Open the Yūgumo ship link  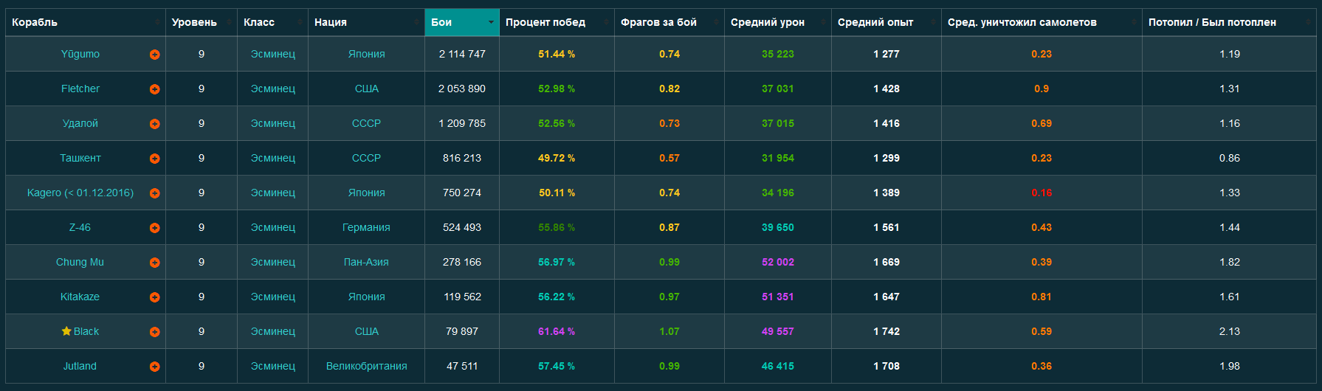coord(80,54)
